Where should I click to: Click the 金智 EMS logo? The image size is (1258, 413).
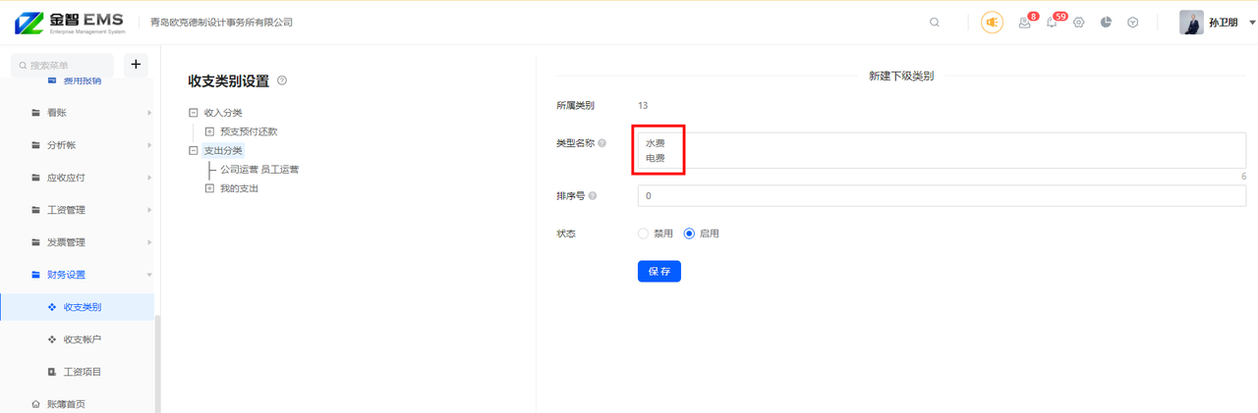[x=69, y=22]
